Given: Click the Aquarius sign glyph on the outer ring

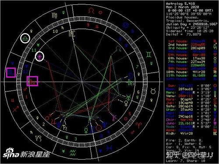Looking at the screenshot, I should coord(73,153).
